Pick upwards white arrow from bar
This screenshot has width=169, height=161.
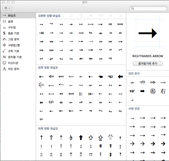100,138
